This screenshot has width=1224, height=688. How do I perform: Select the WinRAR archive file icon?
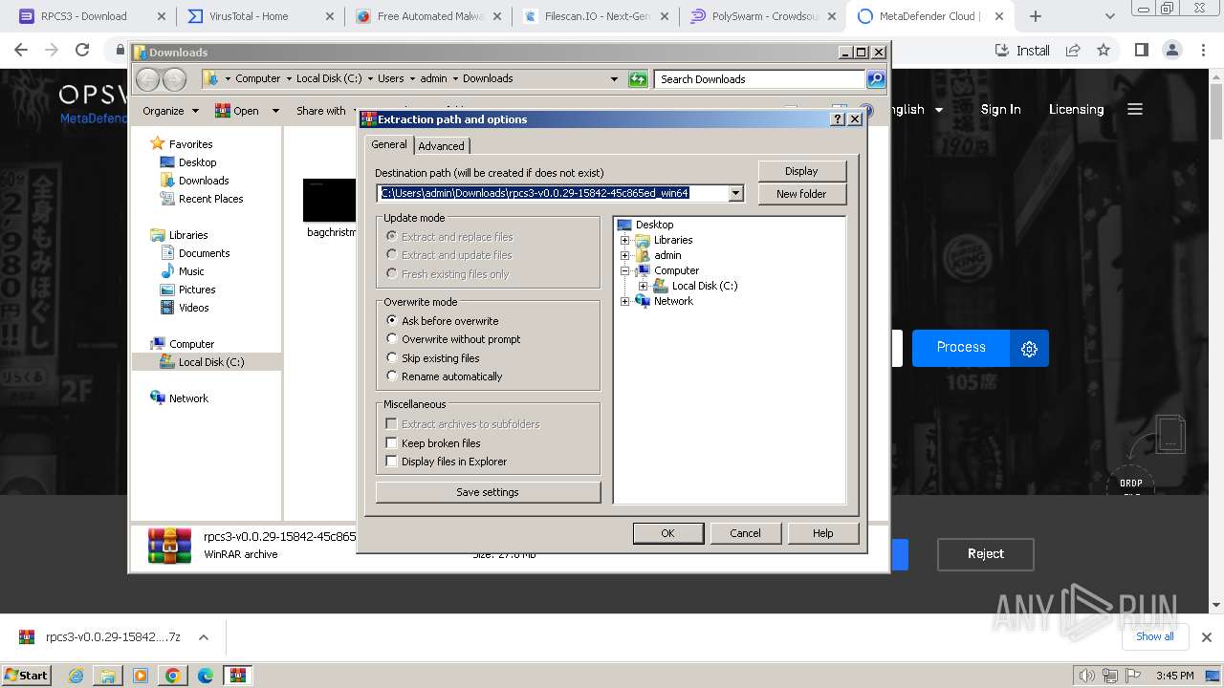click(x=169, y=544)
